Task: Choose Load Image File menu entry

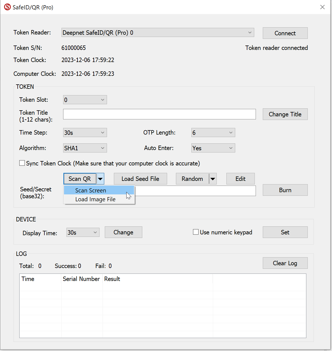Action: pos(95,199)
